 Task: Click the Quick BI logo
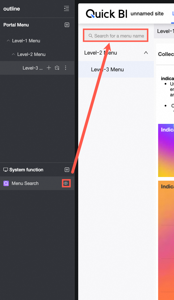pyautogui.click(x=107, y=14)
